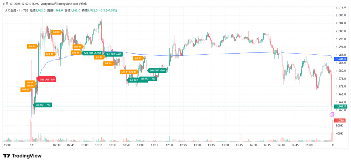The image size is (351, 163).
Task: Click the purple E event icon
Action: click(332, 115)
